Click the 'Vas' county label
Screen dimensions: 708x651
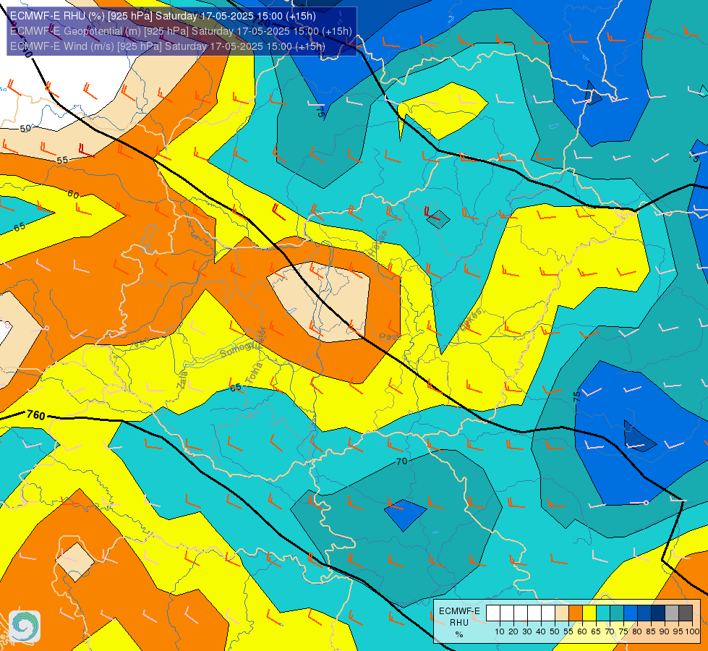(141, 344)
